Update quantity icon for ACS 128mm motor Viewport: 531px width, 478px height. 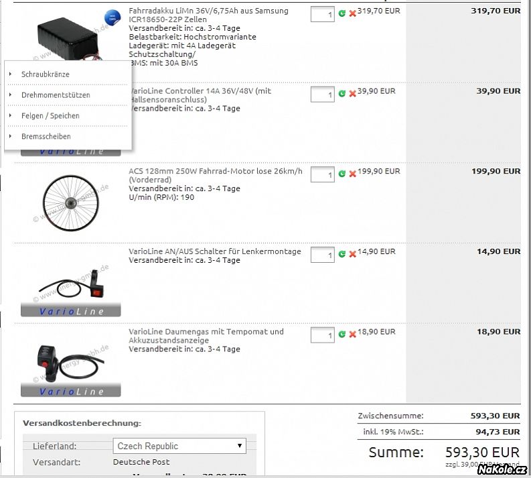[342, 174]
